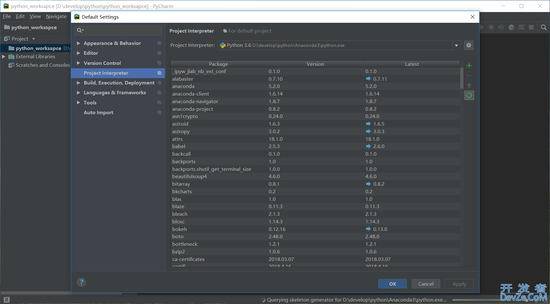Click the Cancel button
Screen dimensions: 550x304
[x=426, y=284]
